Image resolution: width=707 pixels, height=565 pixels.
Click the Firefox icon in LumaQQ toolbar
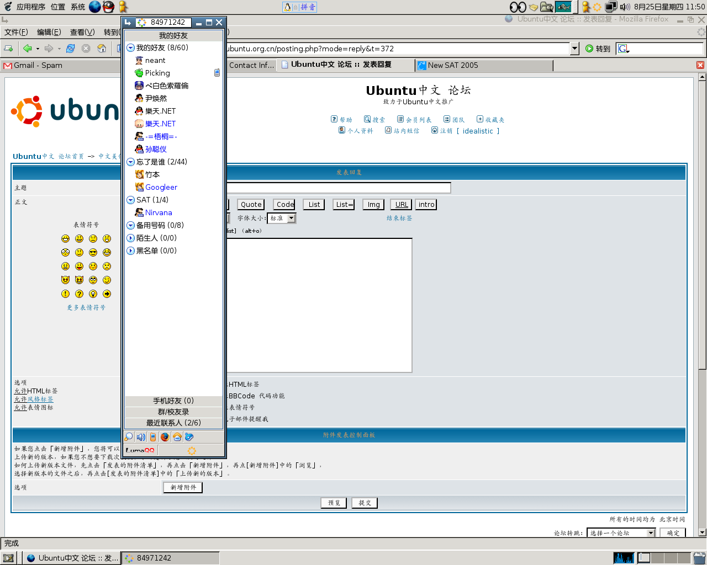pyautogui.click(x=165, y=437)
